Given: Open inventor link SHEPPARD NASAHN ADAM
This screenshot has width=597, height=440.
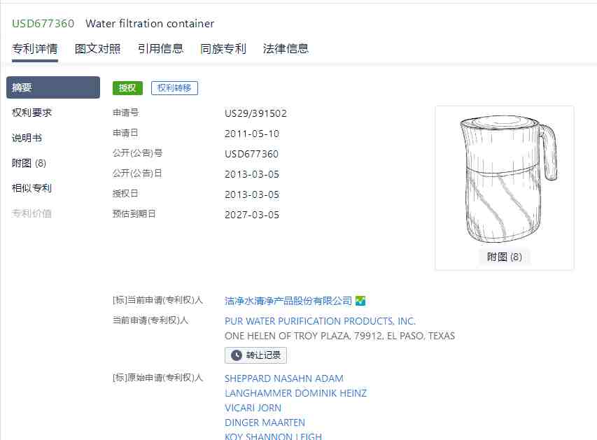Looking at the screenshot, I should (284, 378).
